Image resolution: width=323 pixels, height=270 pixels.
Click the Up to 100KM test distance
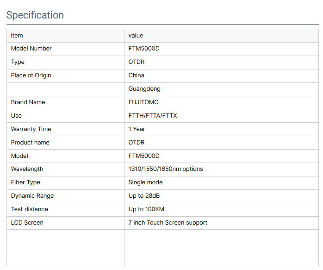[146, 209]
